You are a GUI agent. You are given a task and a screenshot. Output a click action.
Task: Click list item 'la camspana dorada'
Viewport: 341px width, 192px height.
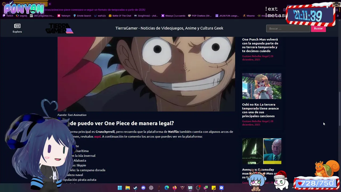coord(91,170)
